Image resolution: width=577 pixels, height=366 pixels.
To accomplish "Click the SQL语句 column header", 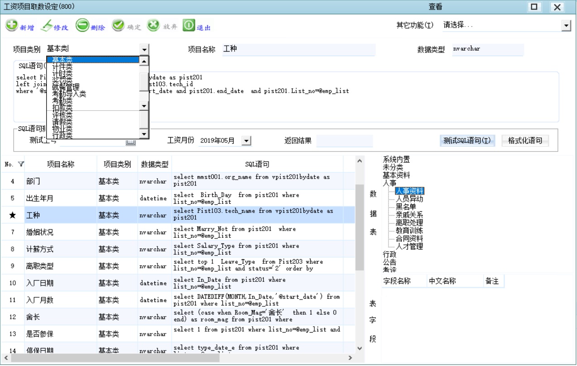I will 257,164.
